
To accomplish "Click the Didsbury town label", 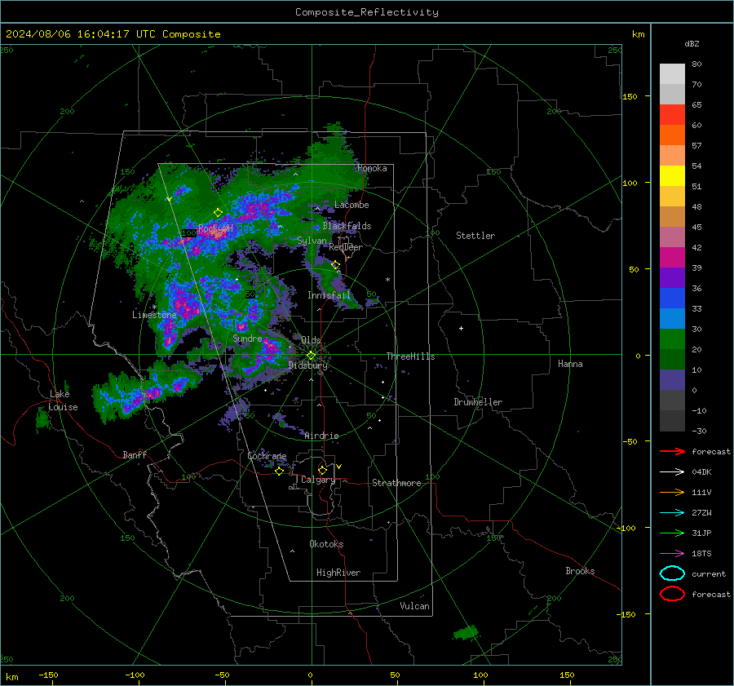I will click(x=307, y=365).
